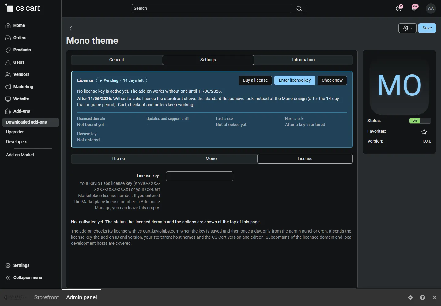
Task: Switch to the Information tab
Action: coord(303,60)
